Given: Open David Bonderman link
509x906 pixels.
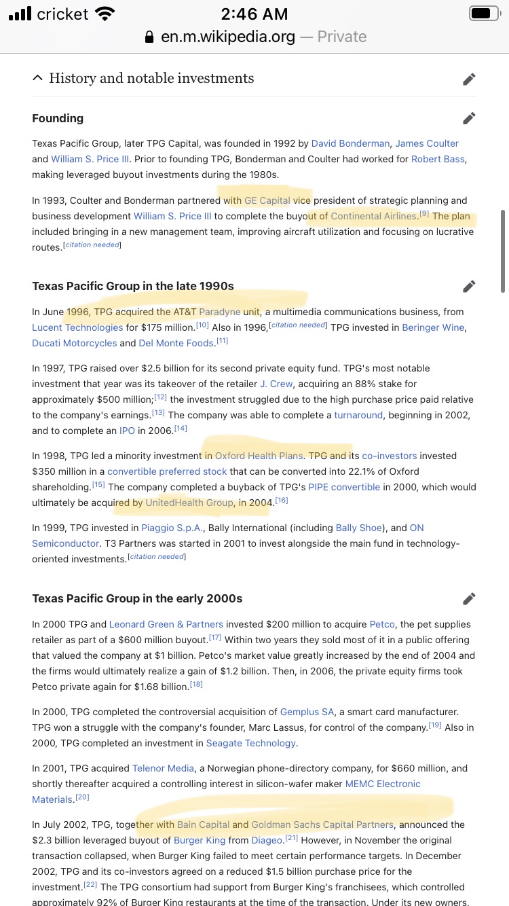Looking at the screenshot, I should (350, 143).
